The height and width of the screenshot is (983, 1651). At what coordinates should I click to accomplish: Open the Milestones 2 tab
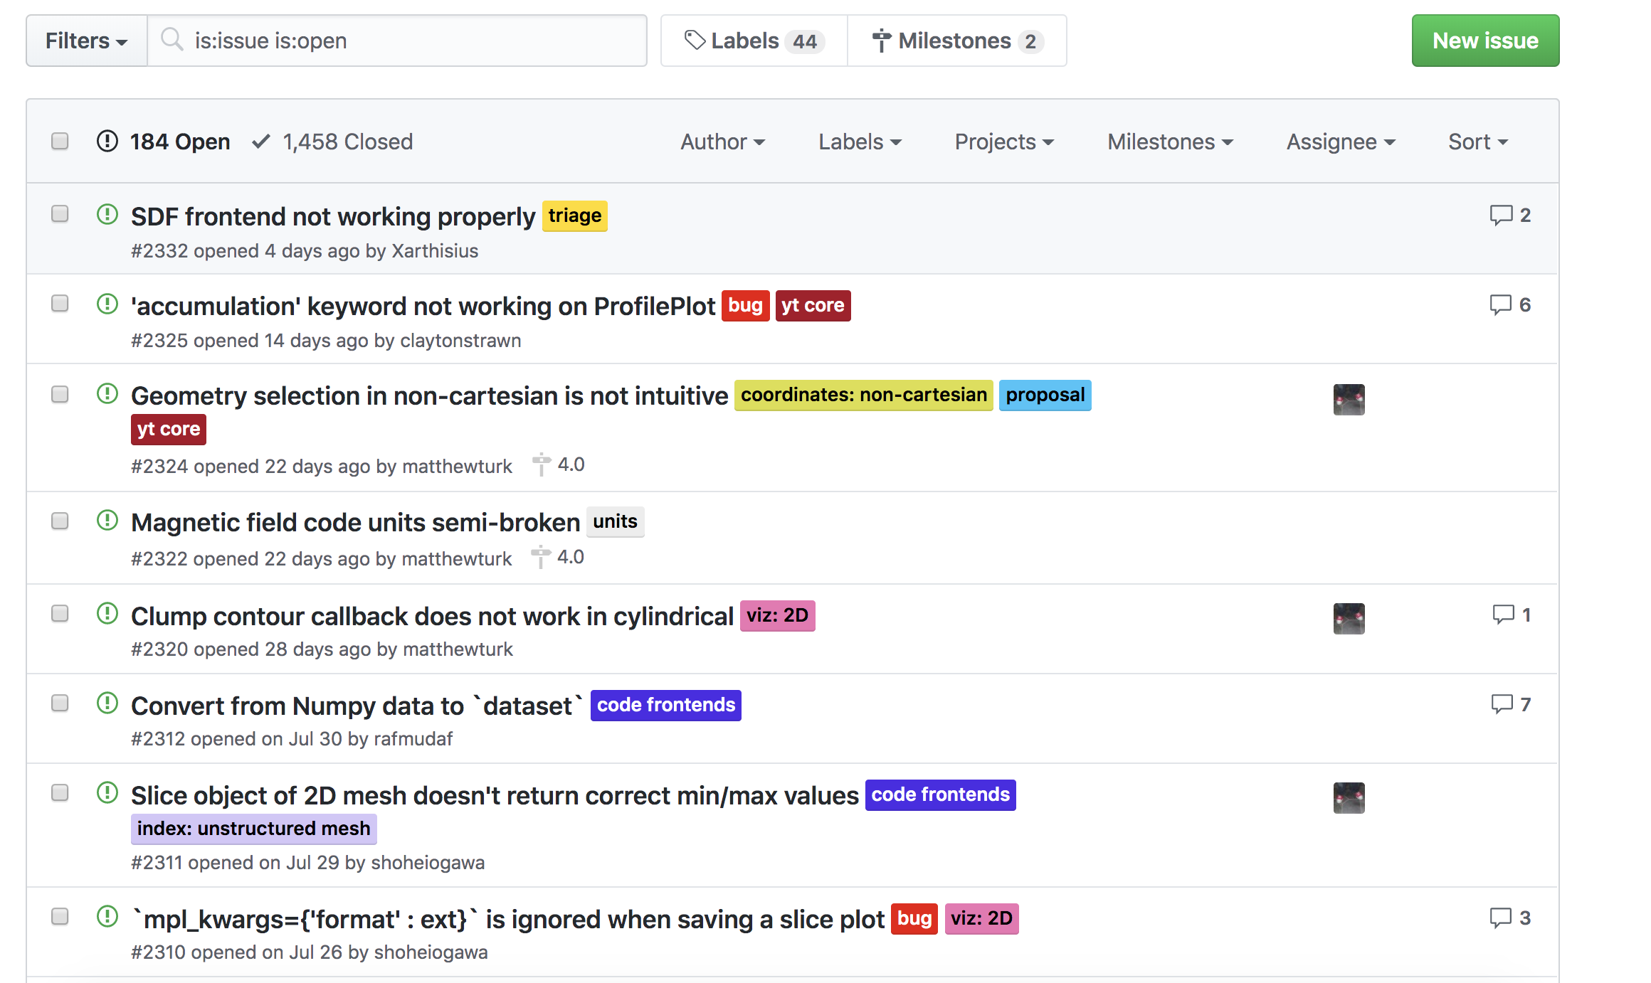957,41
